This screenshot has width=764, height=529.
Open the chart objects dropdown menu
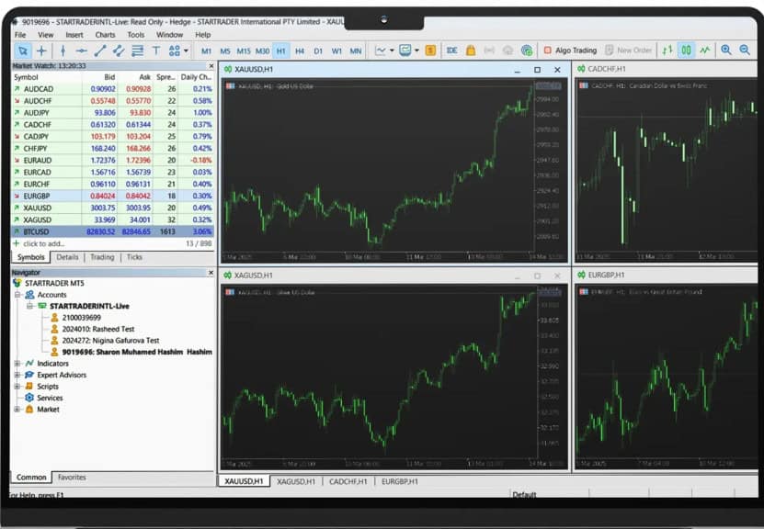coord(182,52)
